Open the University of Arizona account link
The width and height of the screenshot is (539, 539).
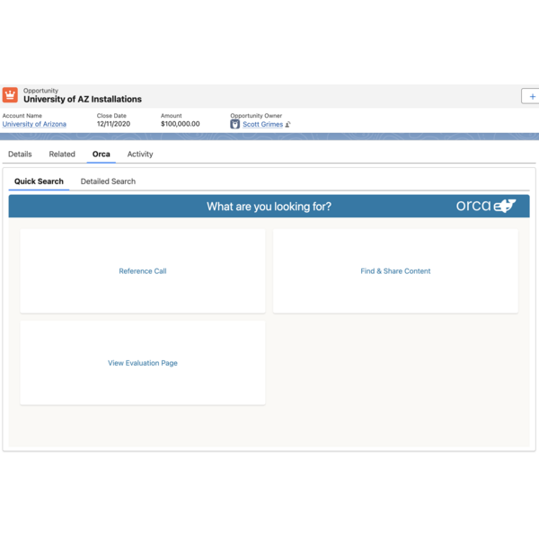[x=34, y=124]
